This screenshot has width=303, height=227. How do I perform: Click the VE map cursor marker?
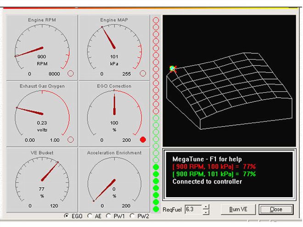[x=173, y=69]
